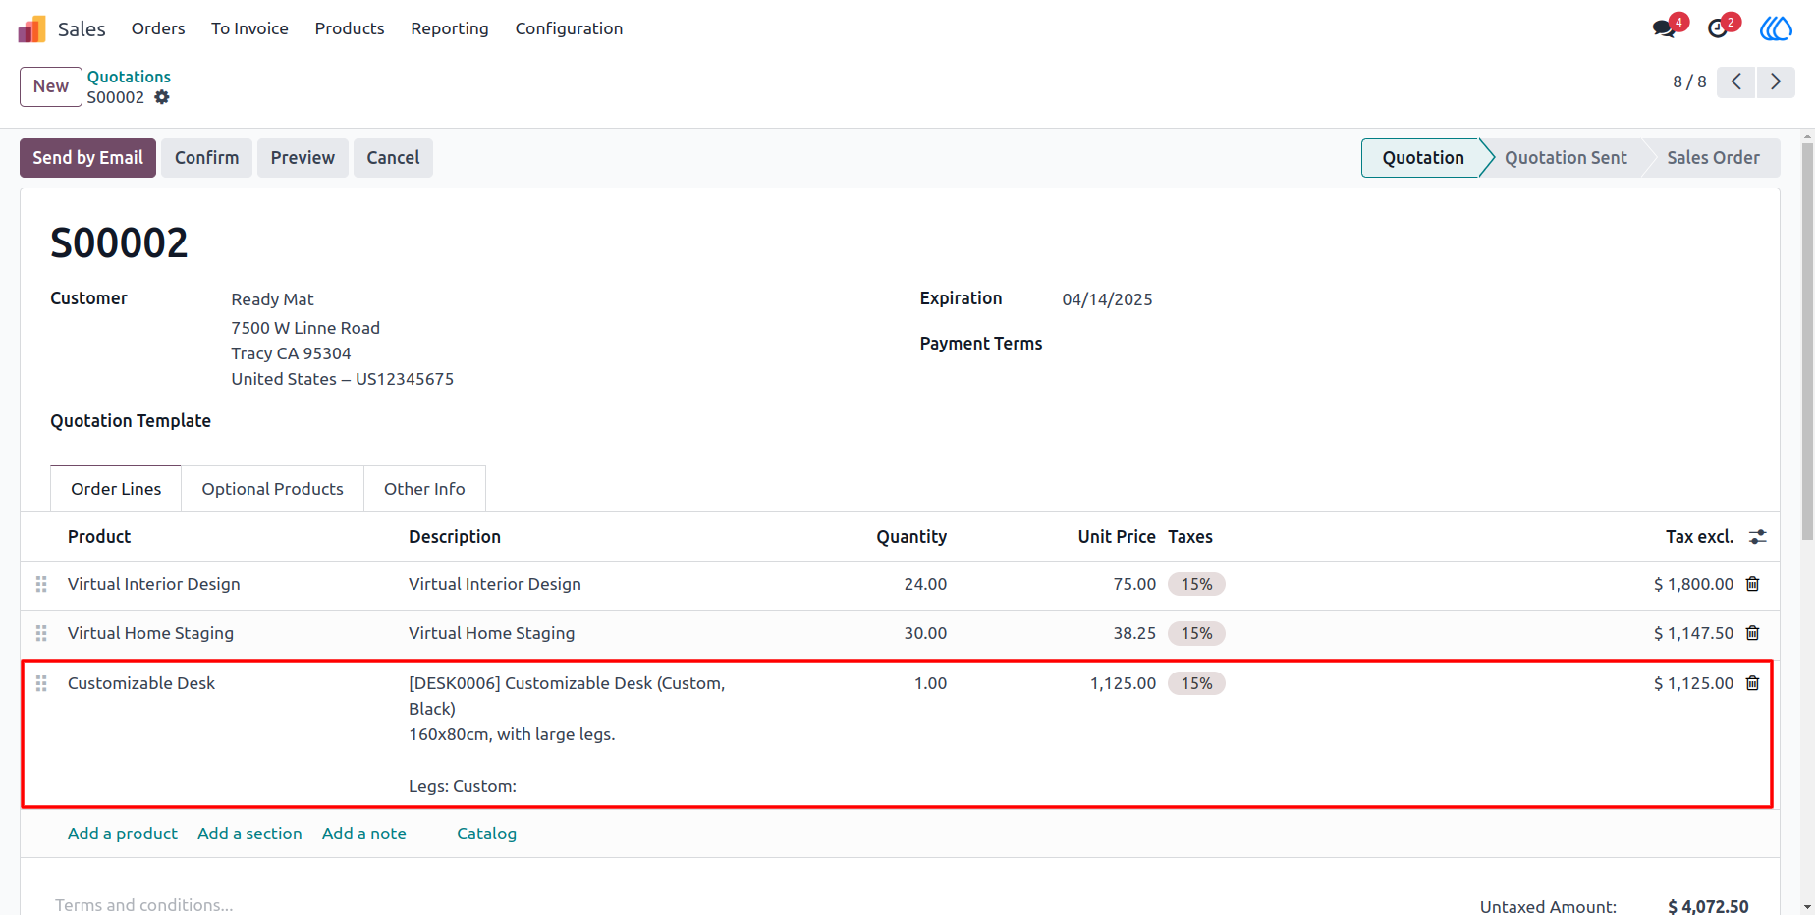The height and width of the screenshot is (915, 1815).
Task: Select the Order Lines tab
Action: pos(116,489)
